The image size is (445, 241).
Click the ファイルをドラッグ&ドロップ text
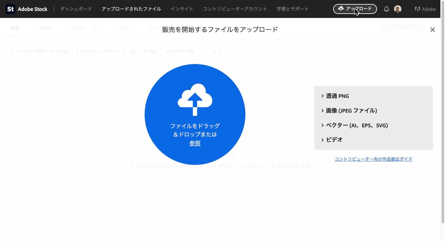point(195,130)
